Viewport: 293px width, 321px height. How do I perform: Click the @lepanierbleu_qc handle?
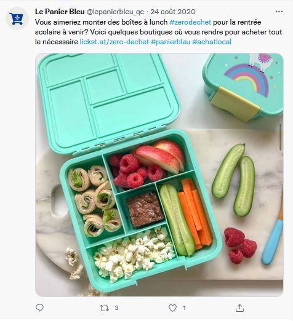tap(115, 12)
